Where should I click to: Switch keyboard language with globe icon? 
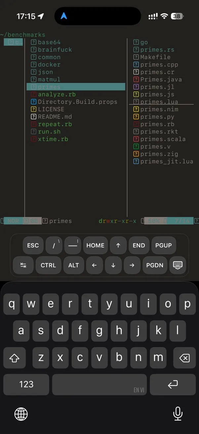[21, 414]
